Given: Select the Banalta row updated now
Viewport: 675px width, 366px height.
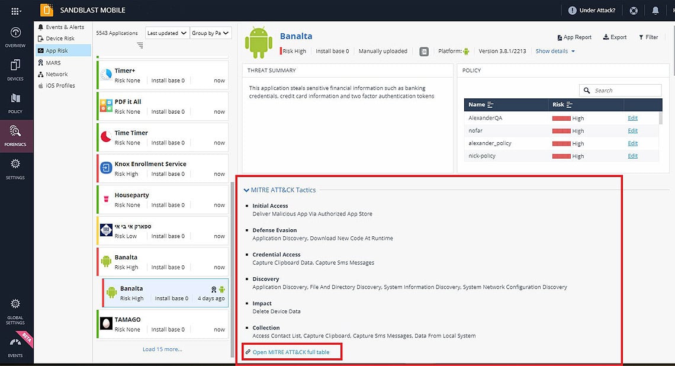Looking at the screenshot, I should click(163, 262).
